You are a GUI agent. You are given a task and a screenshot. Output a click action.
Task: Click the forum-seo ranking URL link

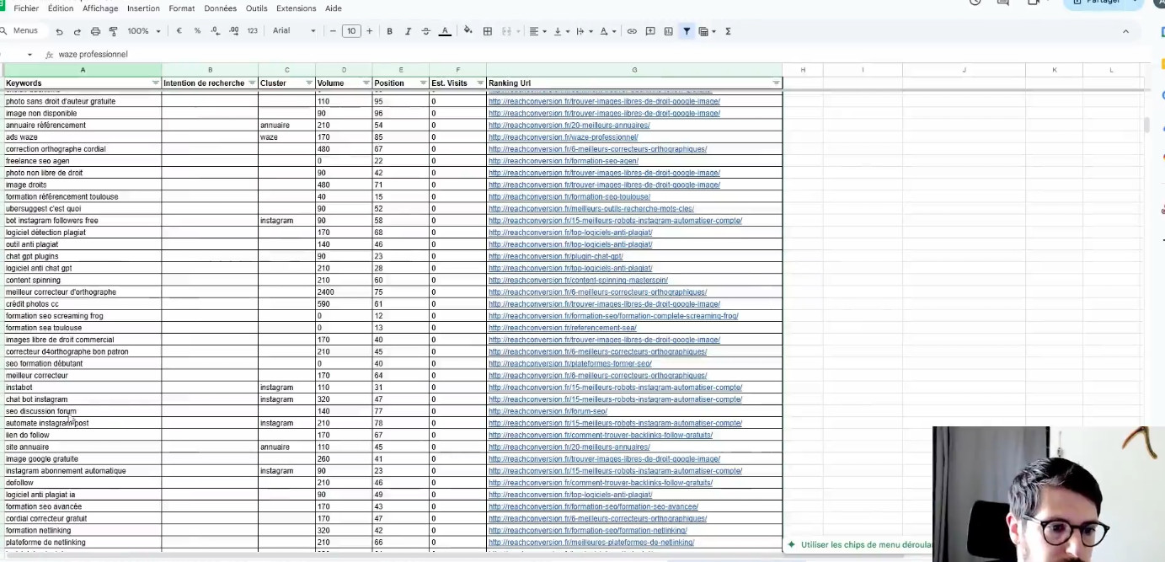pos(548,411)
